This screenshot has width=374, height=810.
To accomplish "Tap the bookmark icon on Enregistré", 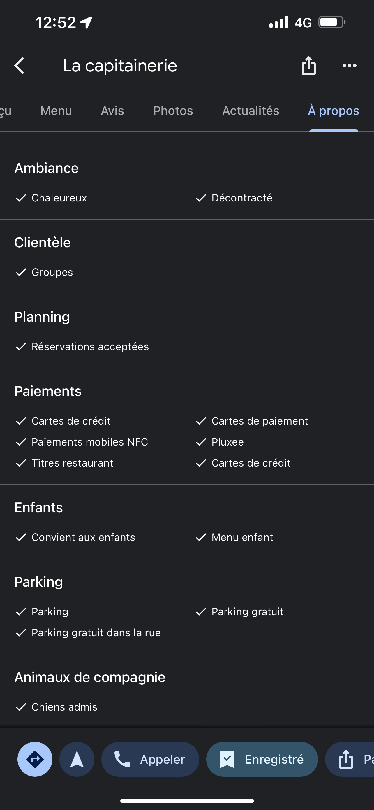I will click(227, 759).
